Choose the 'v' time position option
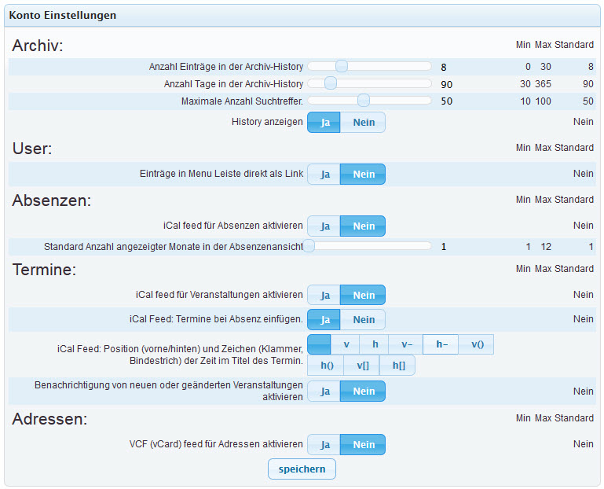 (x=346, y=345)
